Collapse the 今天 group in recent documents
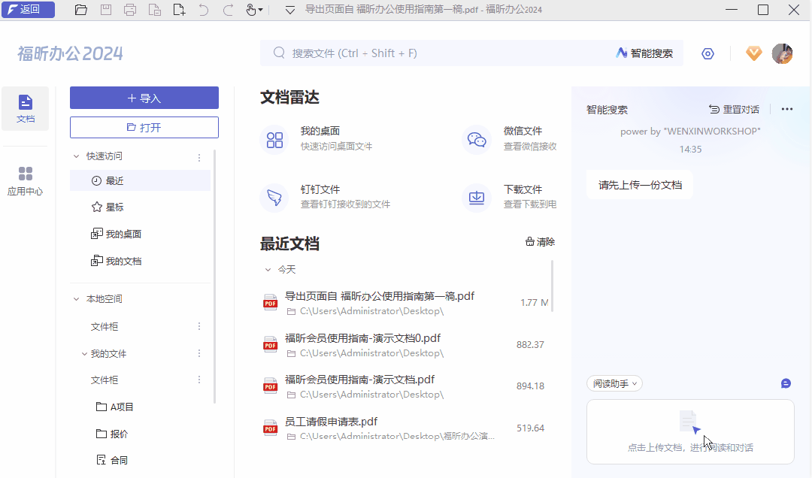 point(268,268)
